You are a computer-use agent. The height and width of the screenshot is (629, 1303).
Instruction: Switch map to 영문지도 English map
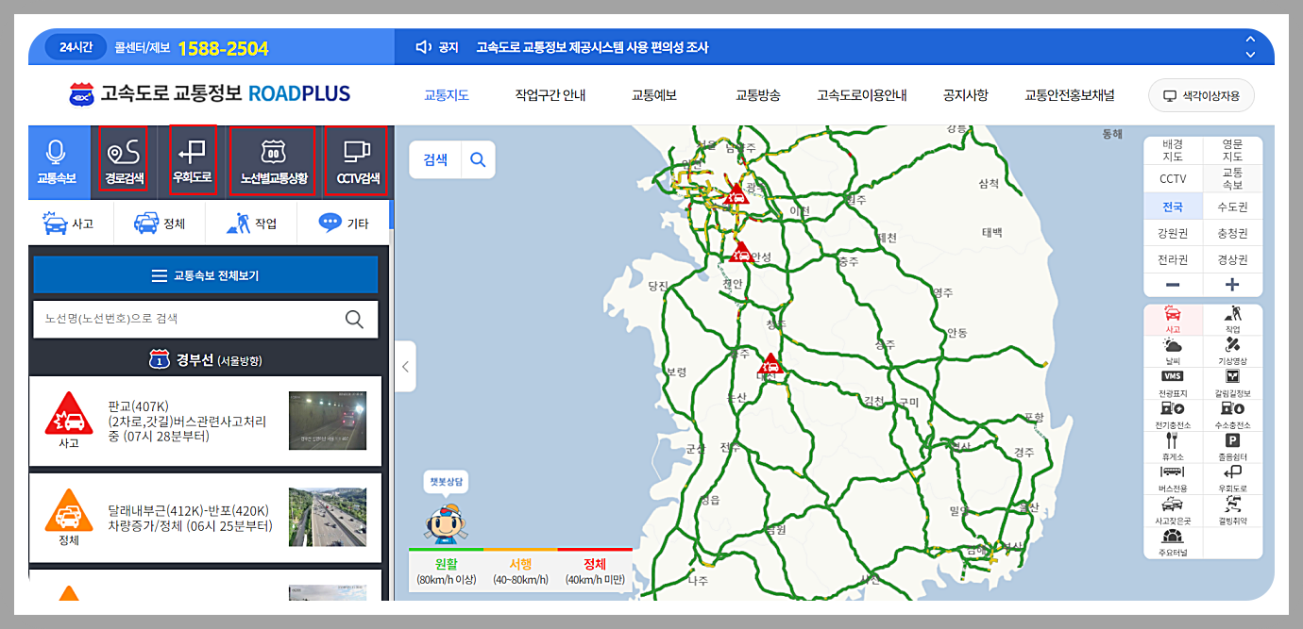[x=1232, y=150]
